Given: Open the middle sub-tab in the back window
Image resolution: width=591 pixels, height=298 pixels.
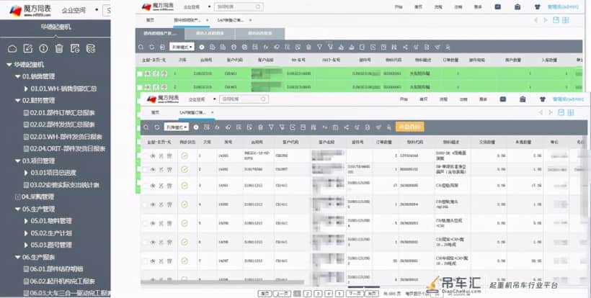Looking at the screenshot, I should pyautogui.click(x=210, y=34).
